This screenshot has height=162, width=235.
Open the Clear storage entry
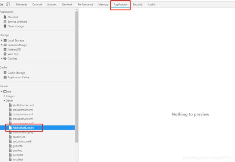point(16,26)
